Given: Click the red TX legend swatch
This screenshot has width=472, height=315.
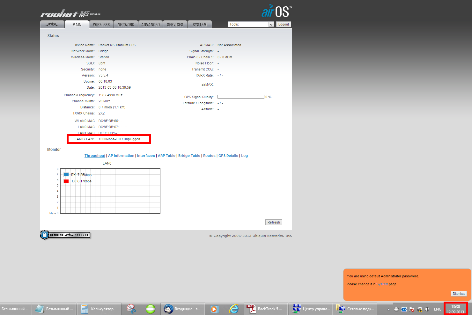Looking at the screenshot, I should (x=66, y=181).
